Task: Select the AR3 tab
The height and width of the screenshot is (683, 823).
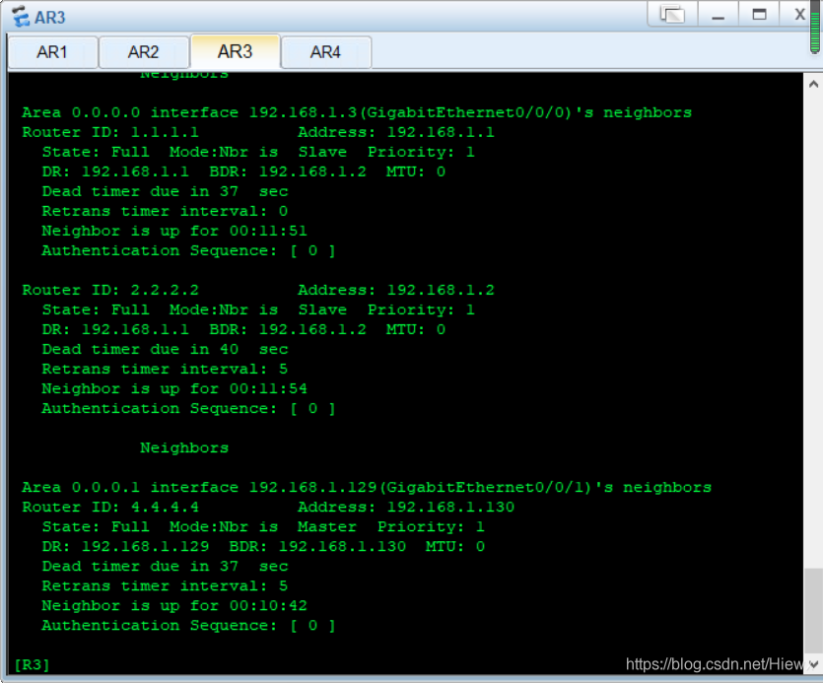Action: click(x=236, y=51)
